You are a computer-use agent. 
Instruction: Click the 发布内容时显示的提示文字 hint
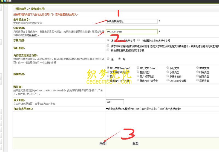[x=28, y=23]
